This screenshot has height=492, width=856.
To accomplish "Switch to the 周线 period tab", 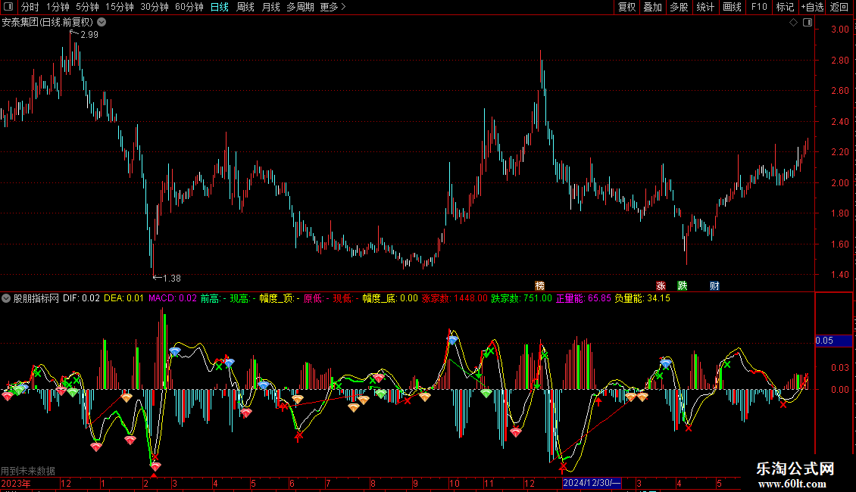I will (x=245, y=7).
